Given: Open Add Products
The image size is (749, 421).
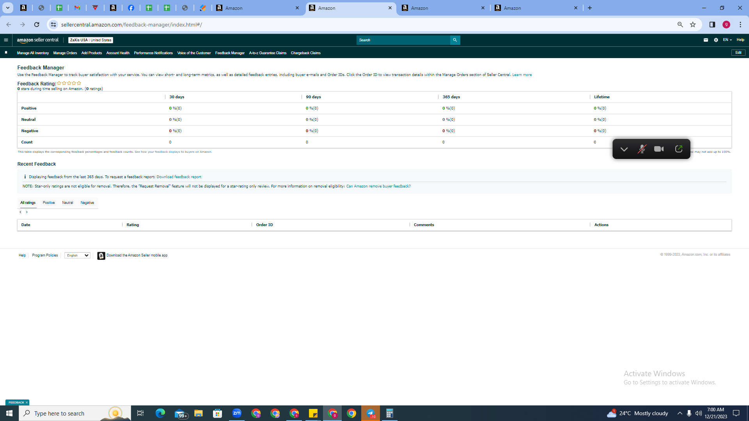Looking at the screenshot, I should pos(92,53).
